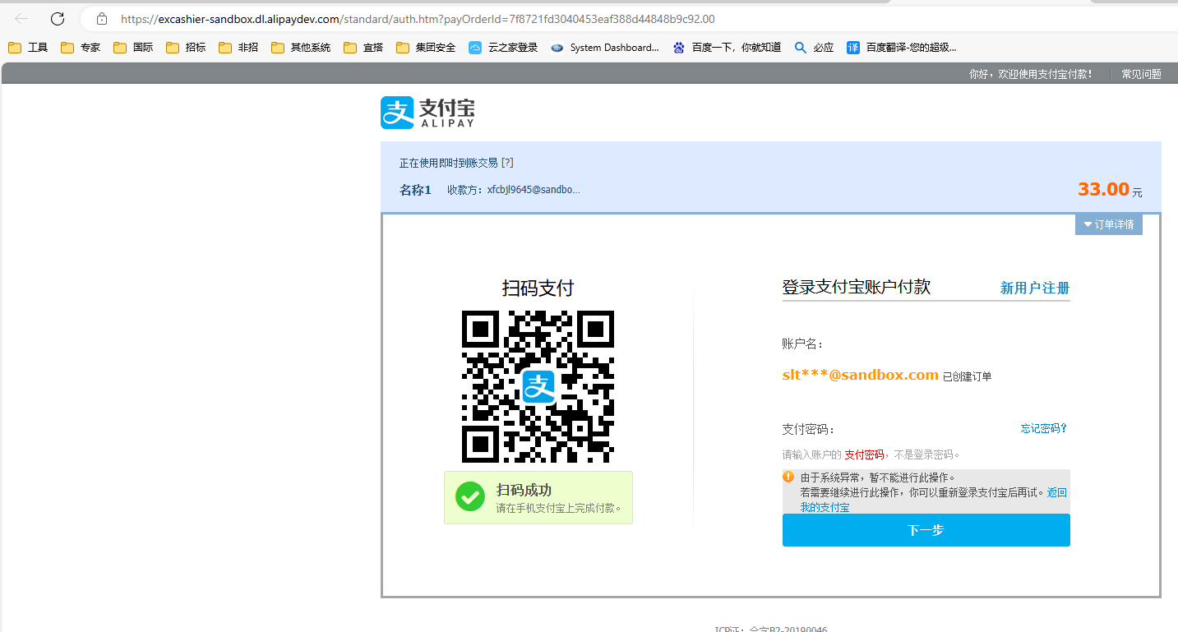
Task: Open 云之家登录 bookmark
Action: click(503, 48)
